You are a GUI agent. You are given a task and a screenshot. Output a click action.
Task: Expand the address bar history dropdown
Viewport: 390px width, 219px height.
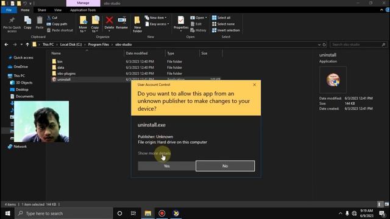(x=319, y=44)
